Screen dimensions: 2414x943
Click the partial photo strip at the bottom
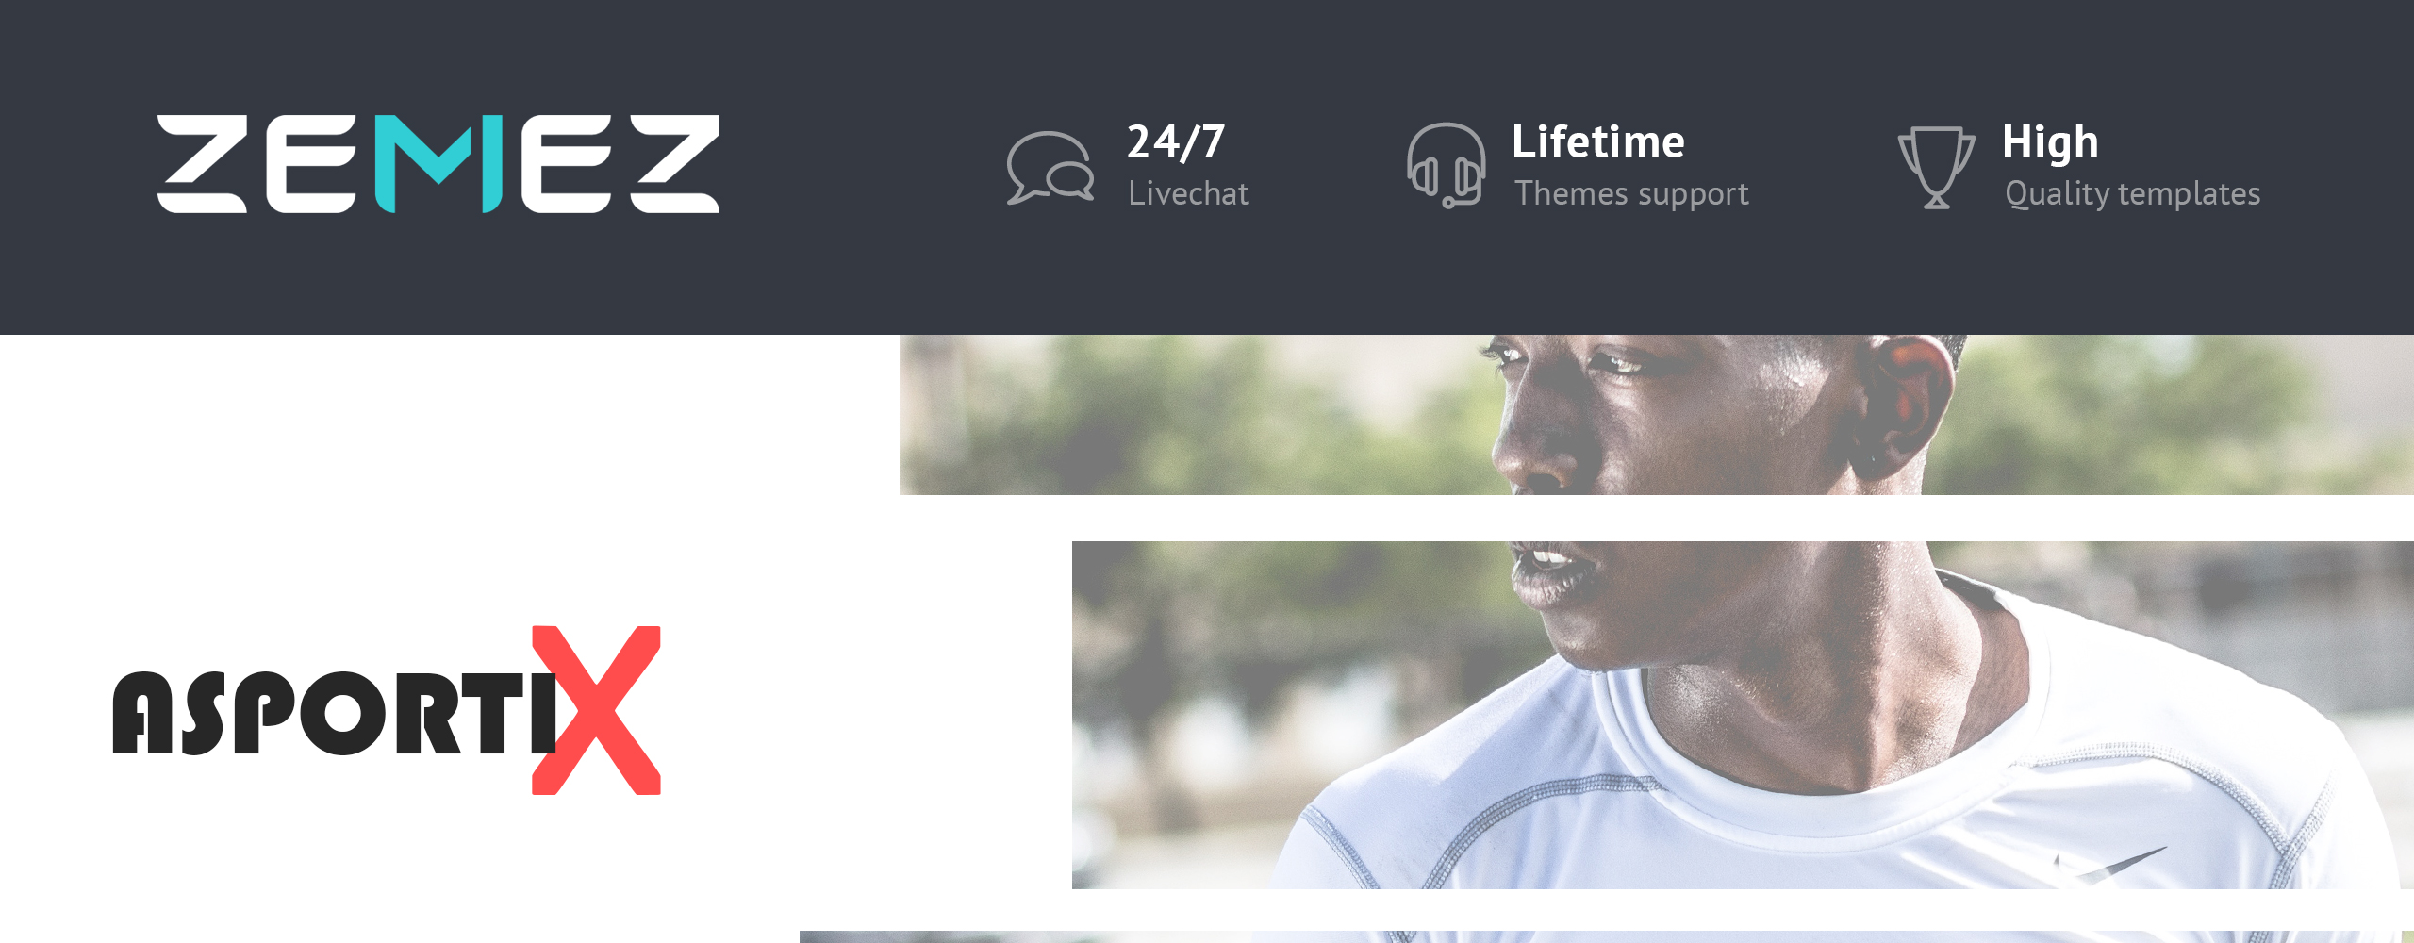1607,937
